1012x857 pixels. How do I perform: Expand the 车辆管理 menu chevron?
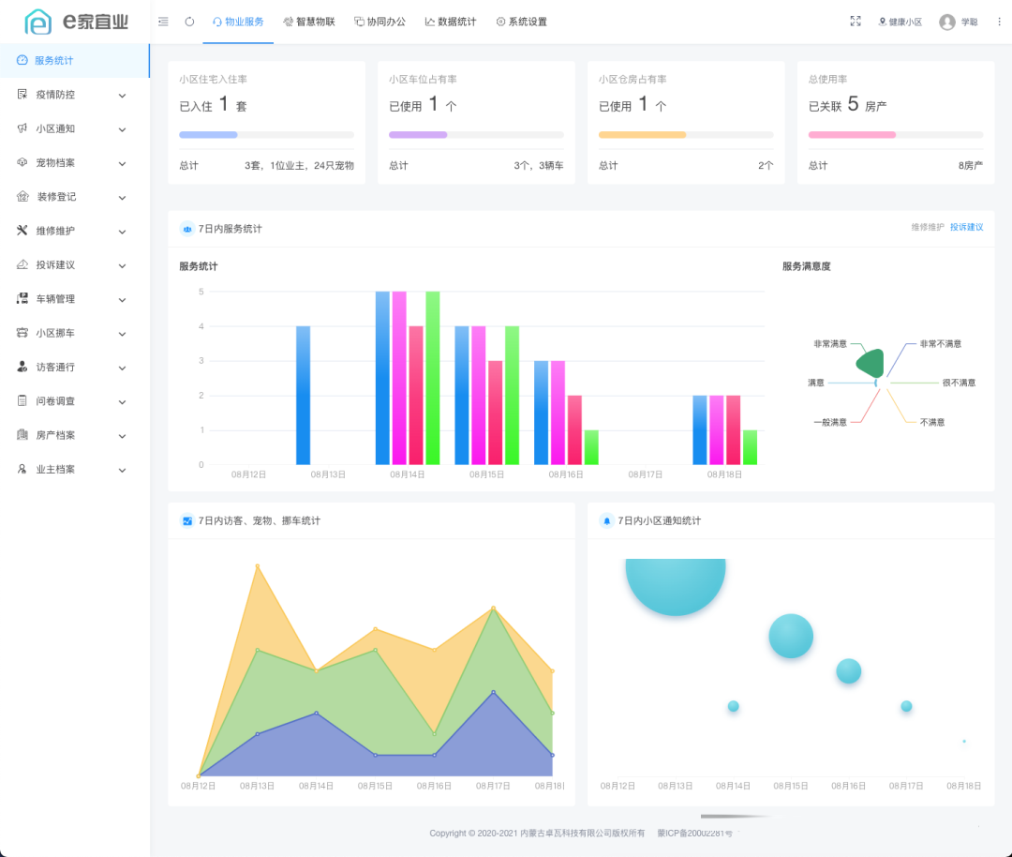pyautogui.click(x=122, y=300)
